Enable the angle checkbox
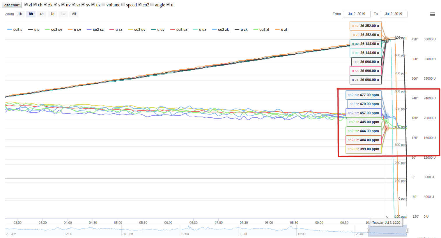Screen dimensions: 441x238 pos(152,5)
